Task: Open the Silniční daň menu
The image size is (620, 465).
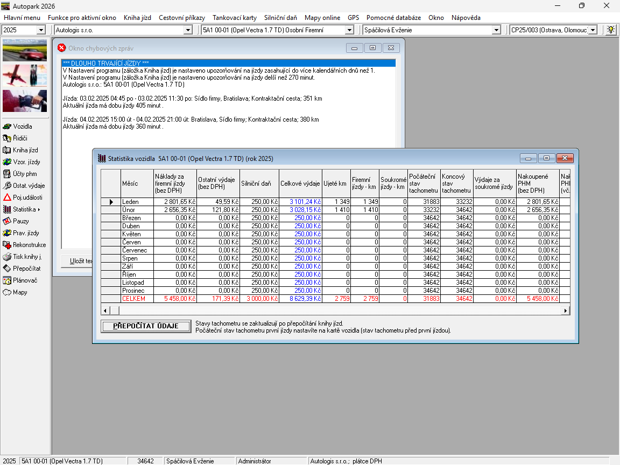Action: pos(280,18)
